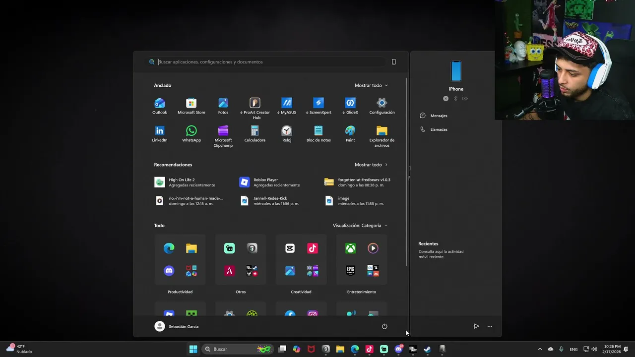
Task: Open Edge in Productividad category
Action: tap(169, 248)
